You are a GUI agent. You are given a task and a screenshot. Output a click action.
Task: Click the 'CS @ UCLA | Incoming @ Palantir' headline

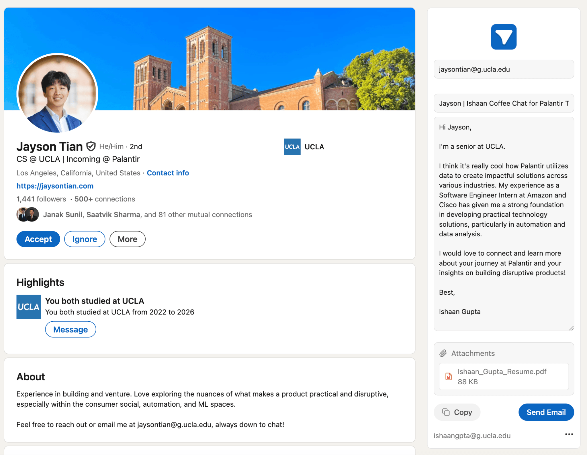tap(78, 159)
